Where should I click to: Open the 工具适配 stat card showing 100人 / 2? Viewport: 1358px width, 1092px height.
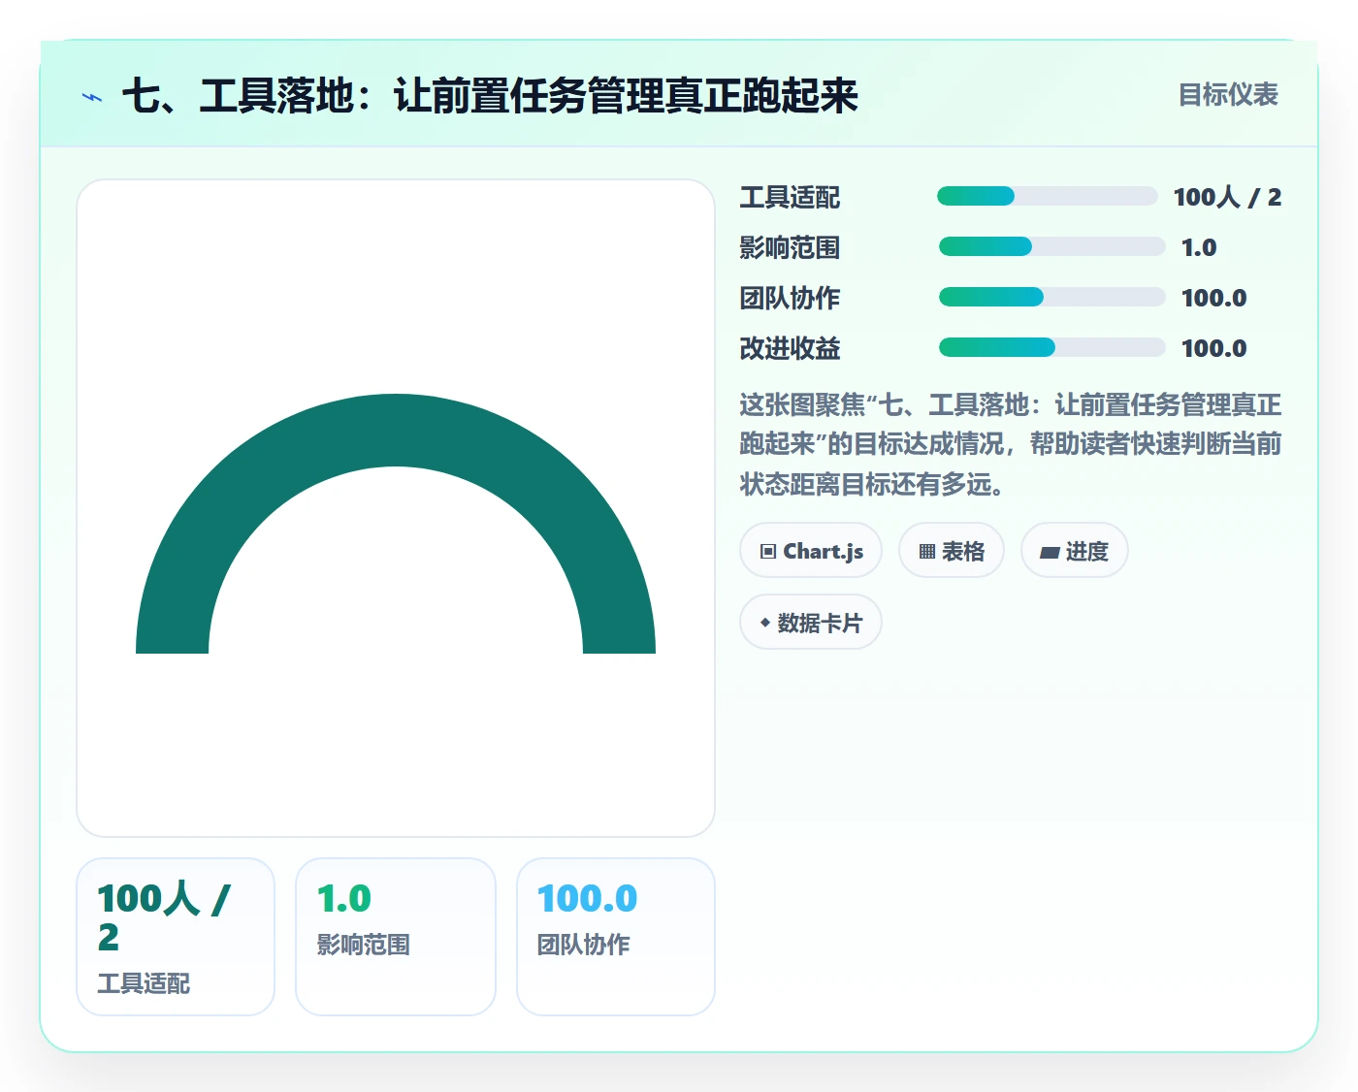click(176, 937)
